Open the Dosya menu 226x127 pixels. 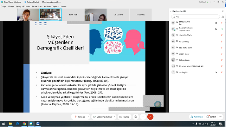tap(3, 6)
